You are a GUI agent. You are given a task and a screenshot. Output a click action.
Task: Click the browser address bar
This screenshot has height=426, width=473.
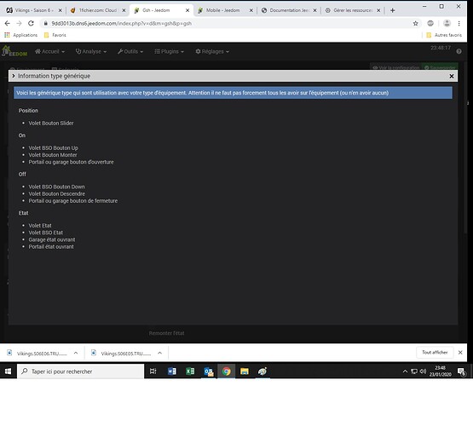(x=226, y=24)
